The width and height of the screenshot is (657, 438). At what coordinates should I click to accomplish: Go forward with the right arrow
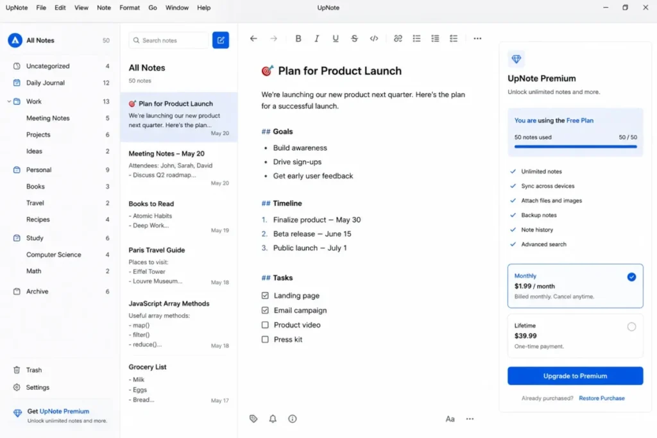pyautogui.click(x=273, y=38)
